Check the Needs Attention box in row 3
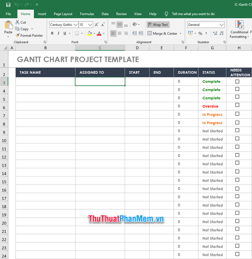 click(237, 81)
